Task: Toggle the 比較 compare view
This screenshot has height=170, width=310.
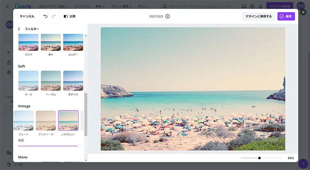Action: (70, 16)
